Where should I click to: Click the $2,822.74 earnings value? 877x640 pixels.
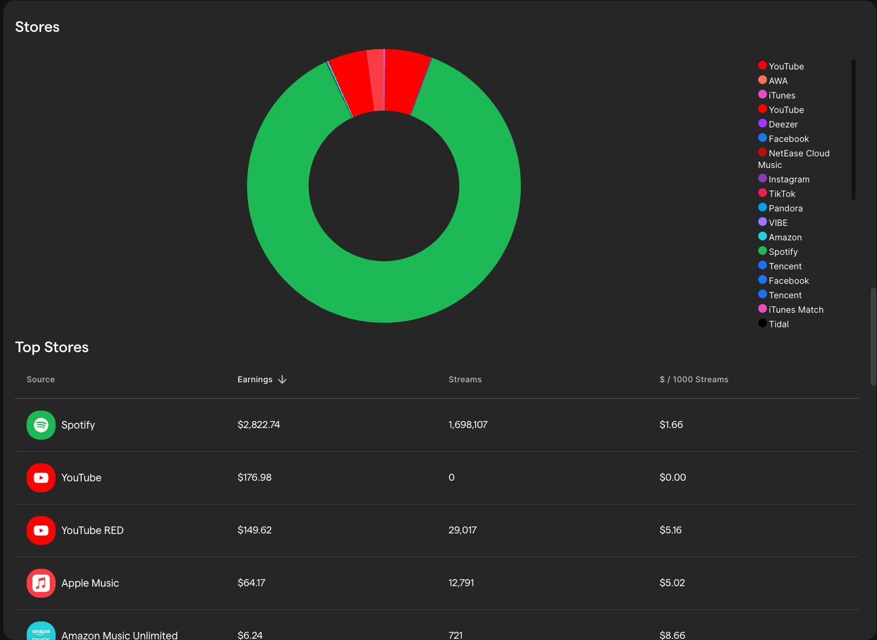click(259, 425)
